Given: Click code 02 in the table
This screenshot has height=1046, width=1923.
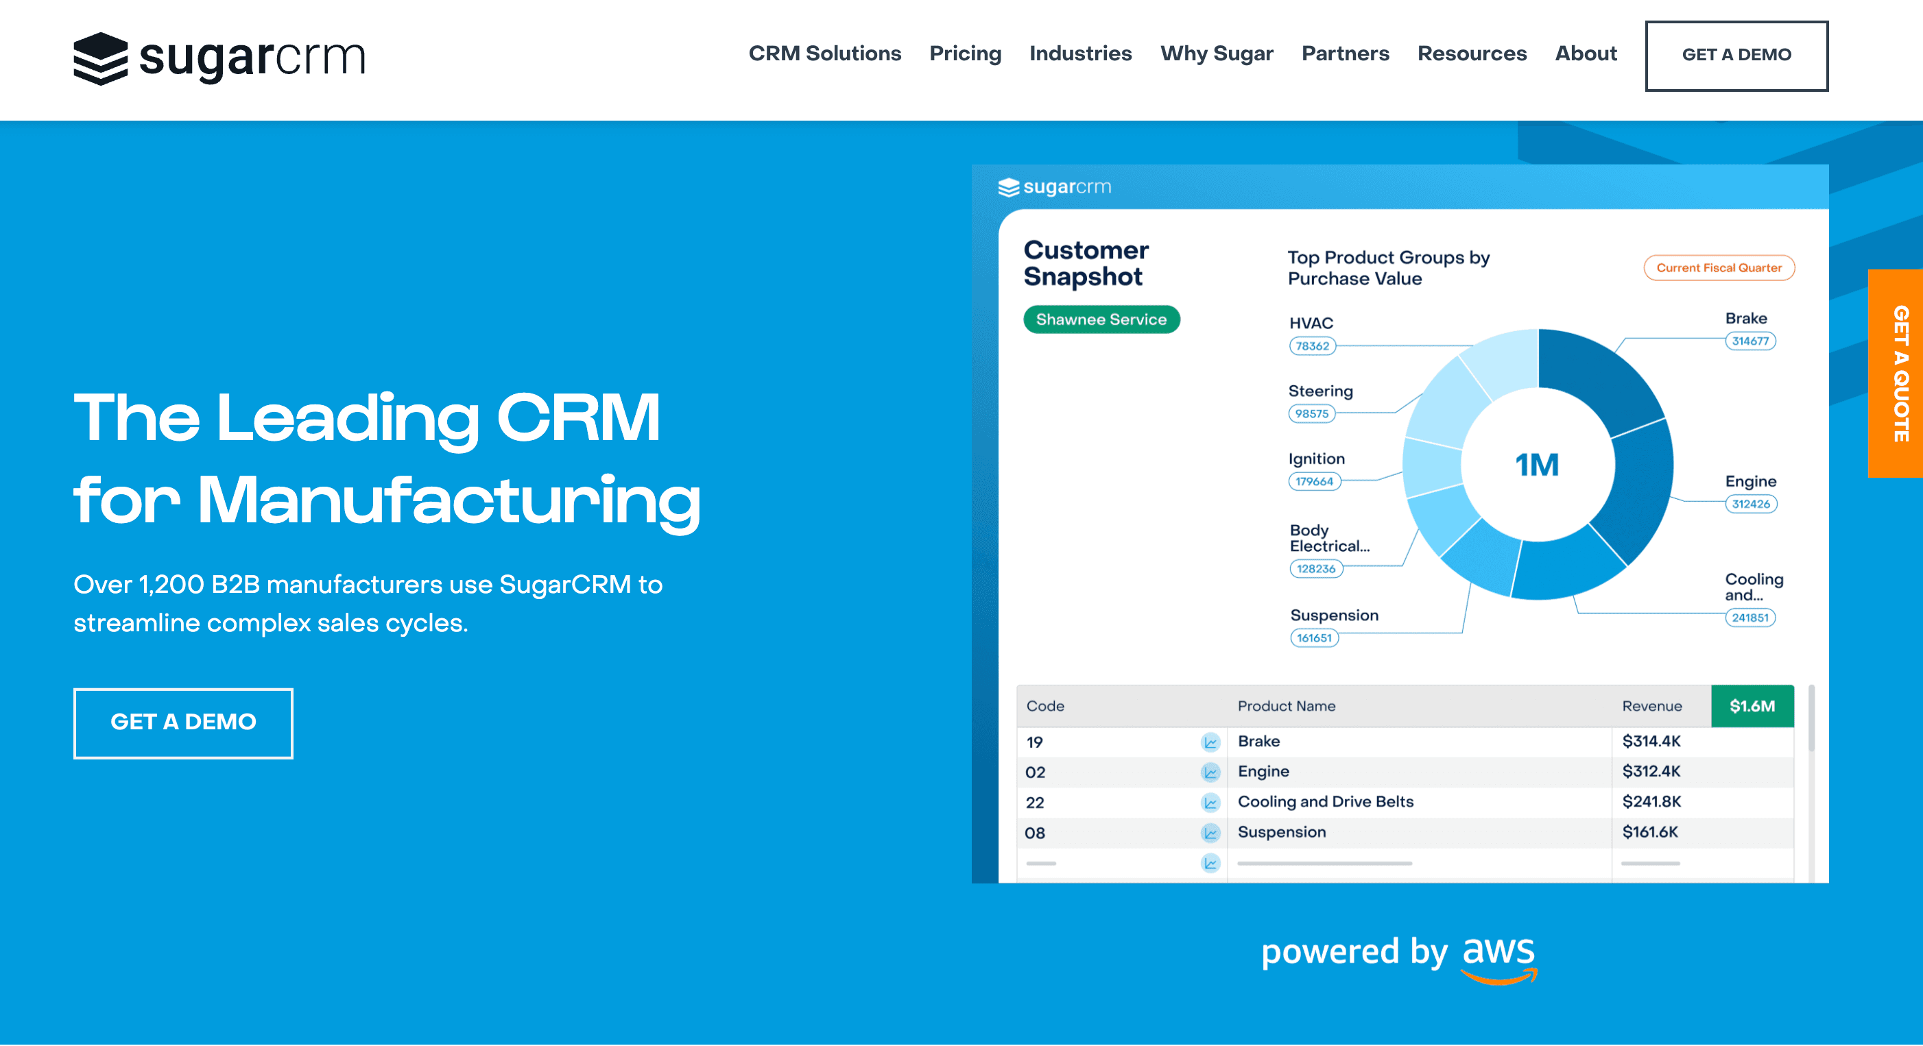Looking at the screenshot, I should (1035, 773).
